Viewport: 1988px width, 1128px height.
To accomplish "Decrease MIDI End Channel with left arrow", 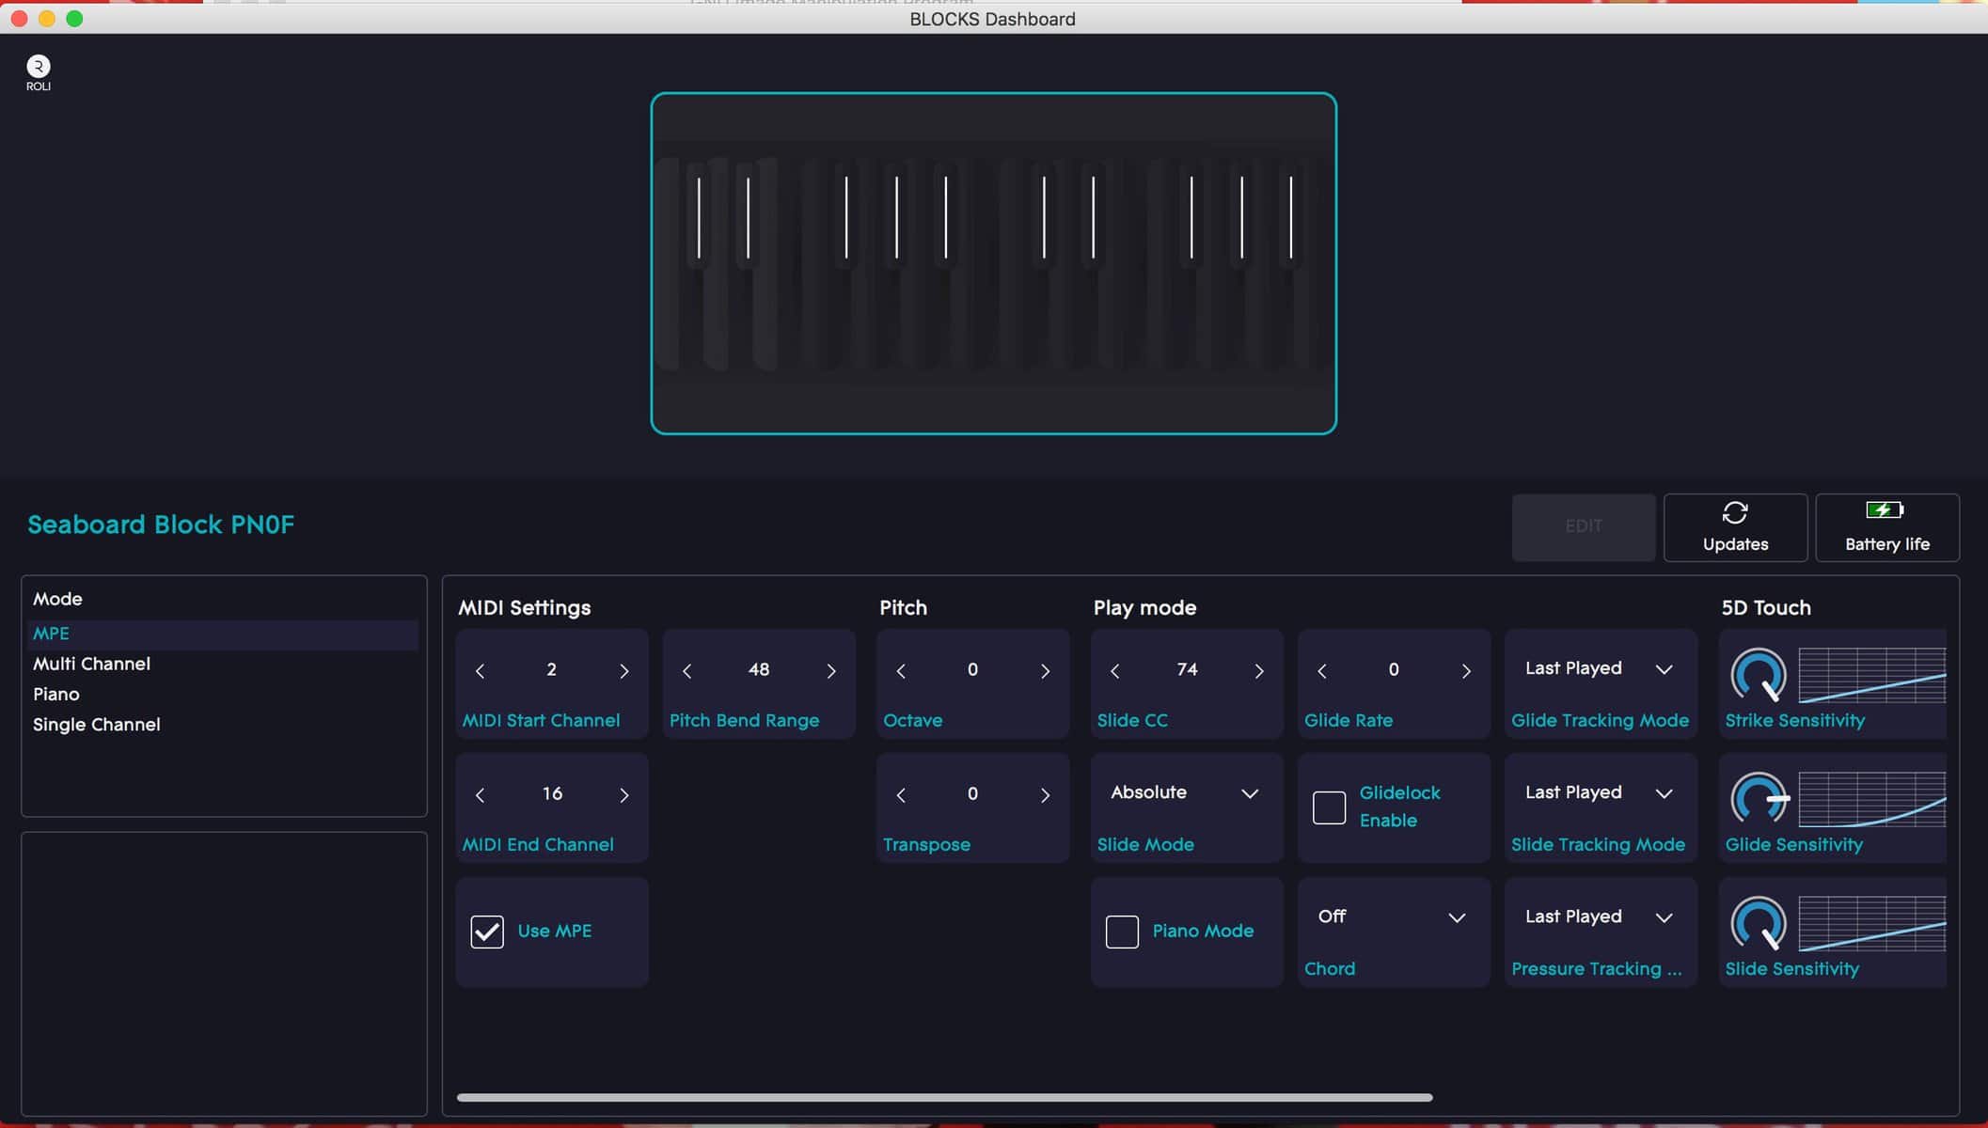I will [481, 795].
